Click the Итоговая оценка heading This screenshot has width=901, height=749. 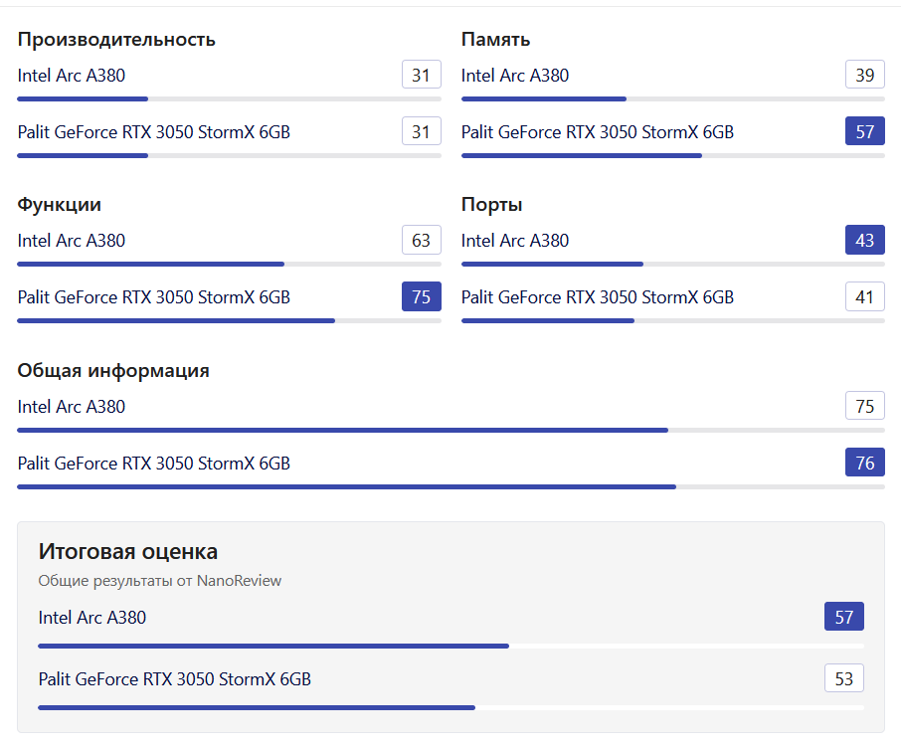(x=127, y=552)
